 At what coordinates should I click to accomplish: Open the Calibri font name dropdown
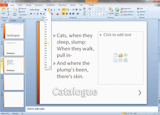tap(43, 10)
